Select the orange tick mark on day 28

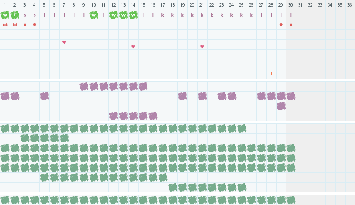(x=271, y=74)
